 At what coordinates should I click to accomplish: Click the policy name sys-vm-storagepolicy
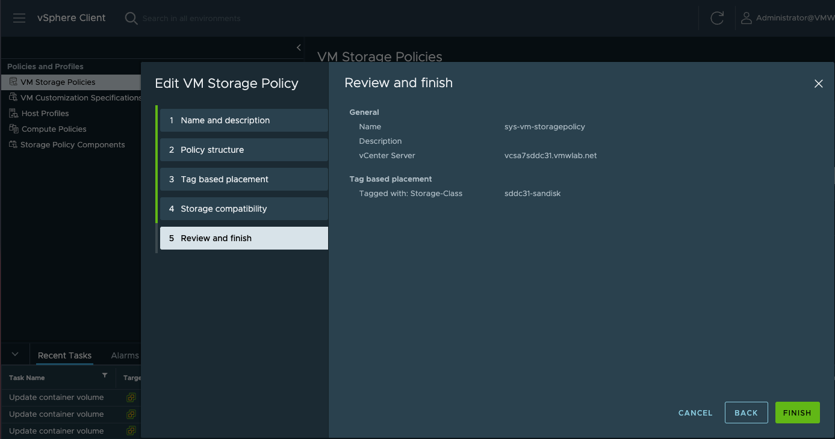point(545,127)
